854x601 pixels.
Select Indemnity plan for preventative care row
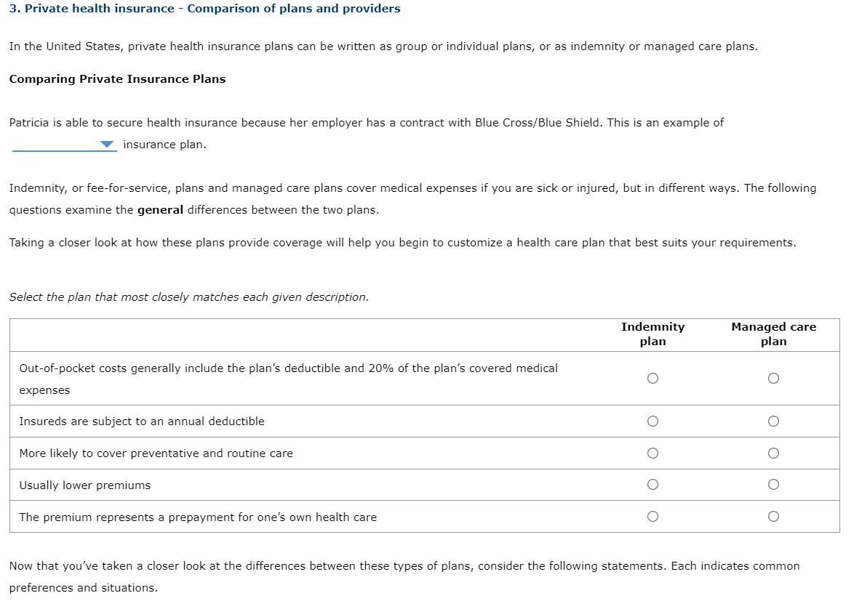(653, 453)
